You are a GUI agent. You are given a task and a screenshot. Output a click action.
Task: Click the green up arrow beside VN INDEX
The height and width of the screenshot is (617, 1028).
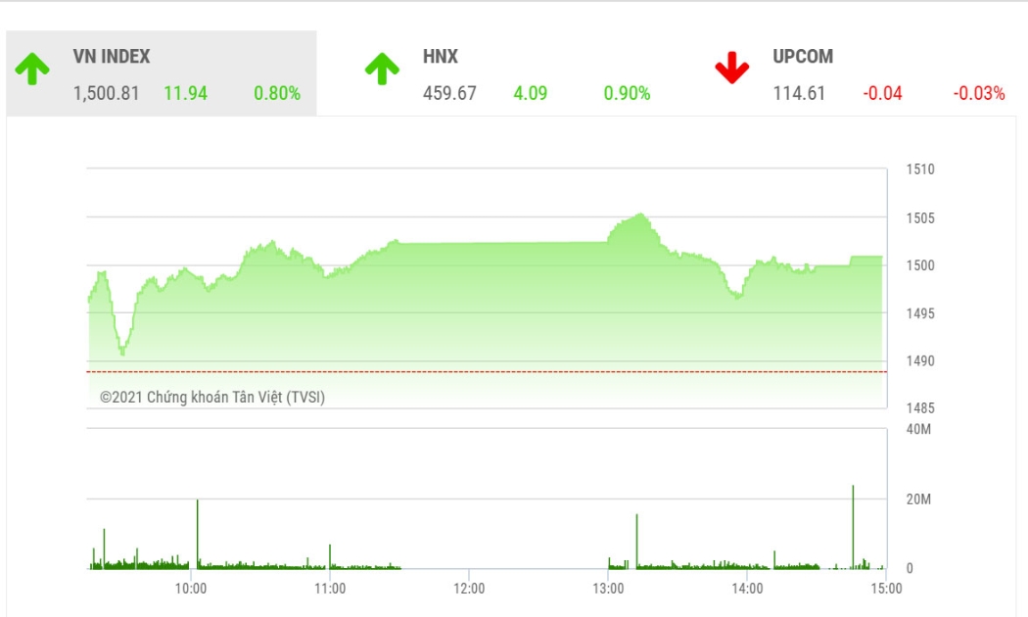click(32, 69)
